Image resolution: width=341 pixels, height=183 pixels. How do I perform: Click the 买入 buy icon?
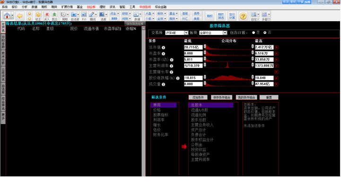47,16
